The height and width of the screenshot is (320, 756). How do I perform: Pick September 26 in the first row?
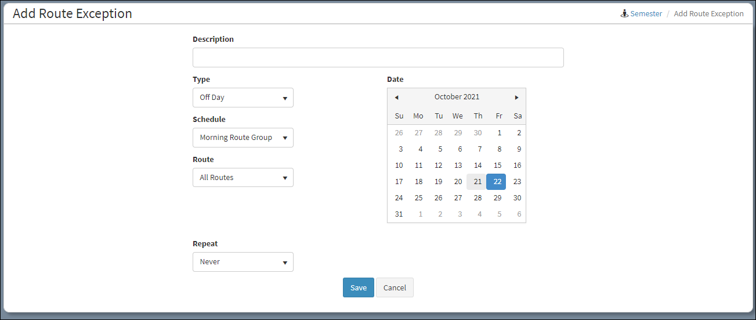(x=399, y=133)
